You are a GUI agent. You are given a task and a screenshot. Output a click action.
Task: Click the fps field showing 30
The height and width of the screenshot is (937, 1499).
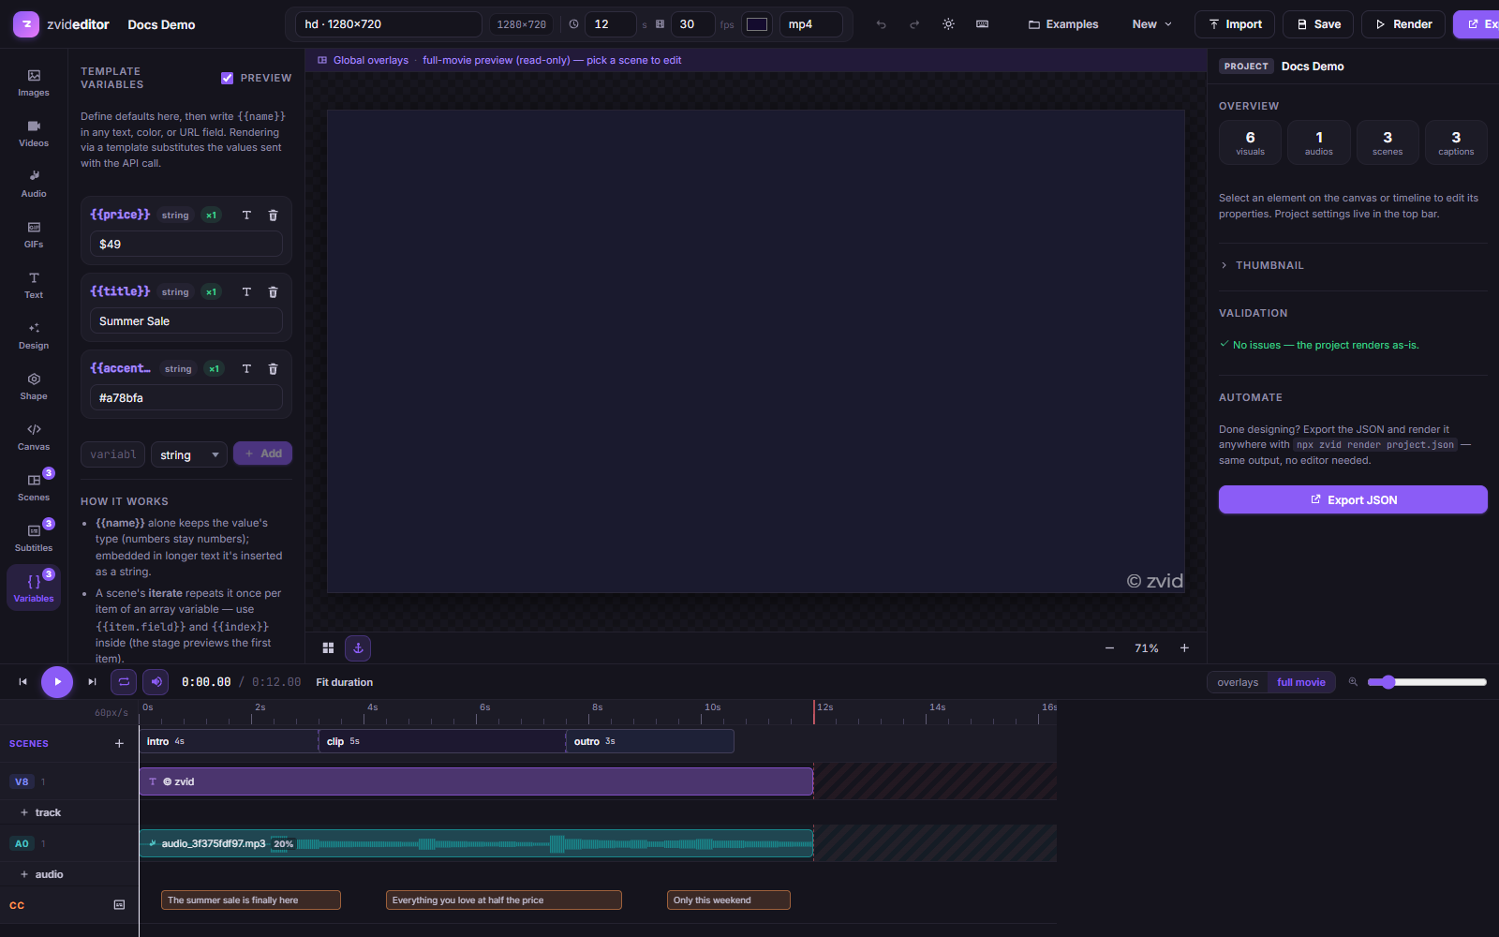pyautogui.click(x=693, y=24)
